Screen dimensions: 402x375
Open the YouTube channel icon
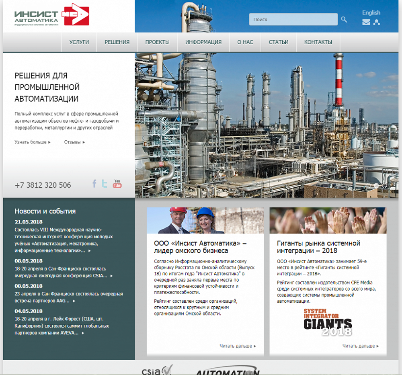[x=117, y=184]
